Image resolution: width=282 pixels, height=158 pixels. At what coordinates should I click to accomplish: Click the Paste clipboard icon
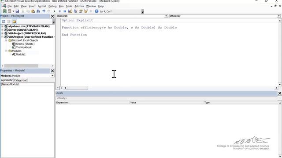click(33, 11)
